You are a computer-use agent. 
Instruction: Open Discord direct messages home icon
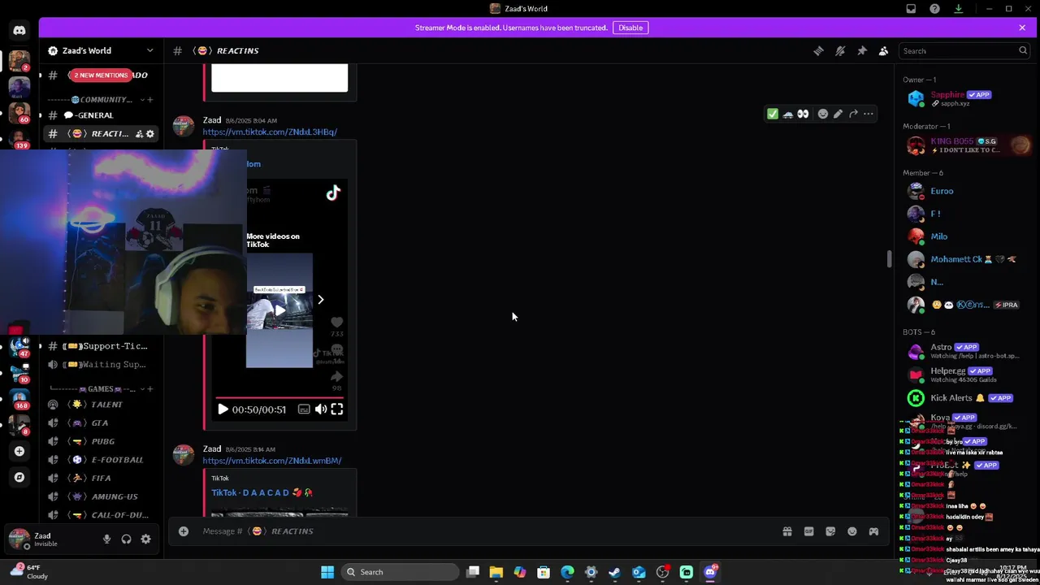pos(19,31)
